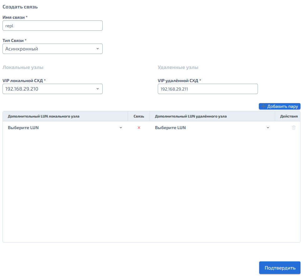Click the Подтвердить button
This screenshot has height=278, width=303.
coord(280,268)
